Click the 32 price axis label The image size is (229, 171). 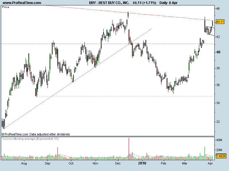tap(218, 122)
